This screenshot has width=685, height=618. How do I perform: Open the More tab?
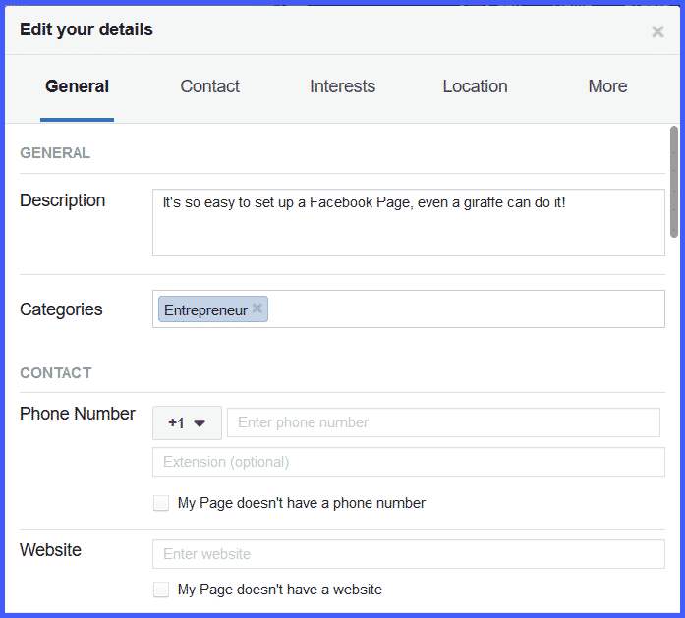(607, 86)
